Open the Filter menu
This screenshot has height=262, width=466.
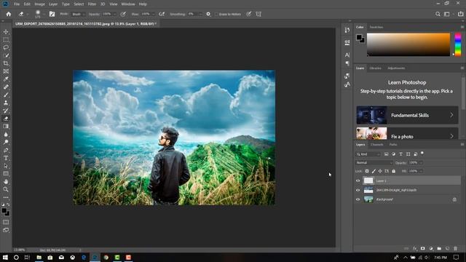92,4
